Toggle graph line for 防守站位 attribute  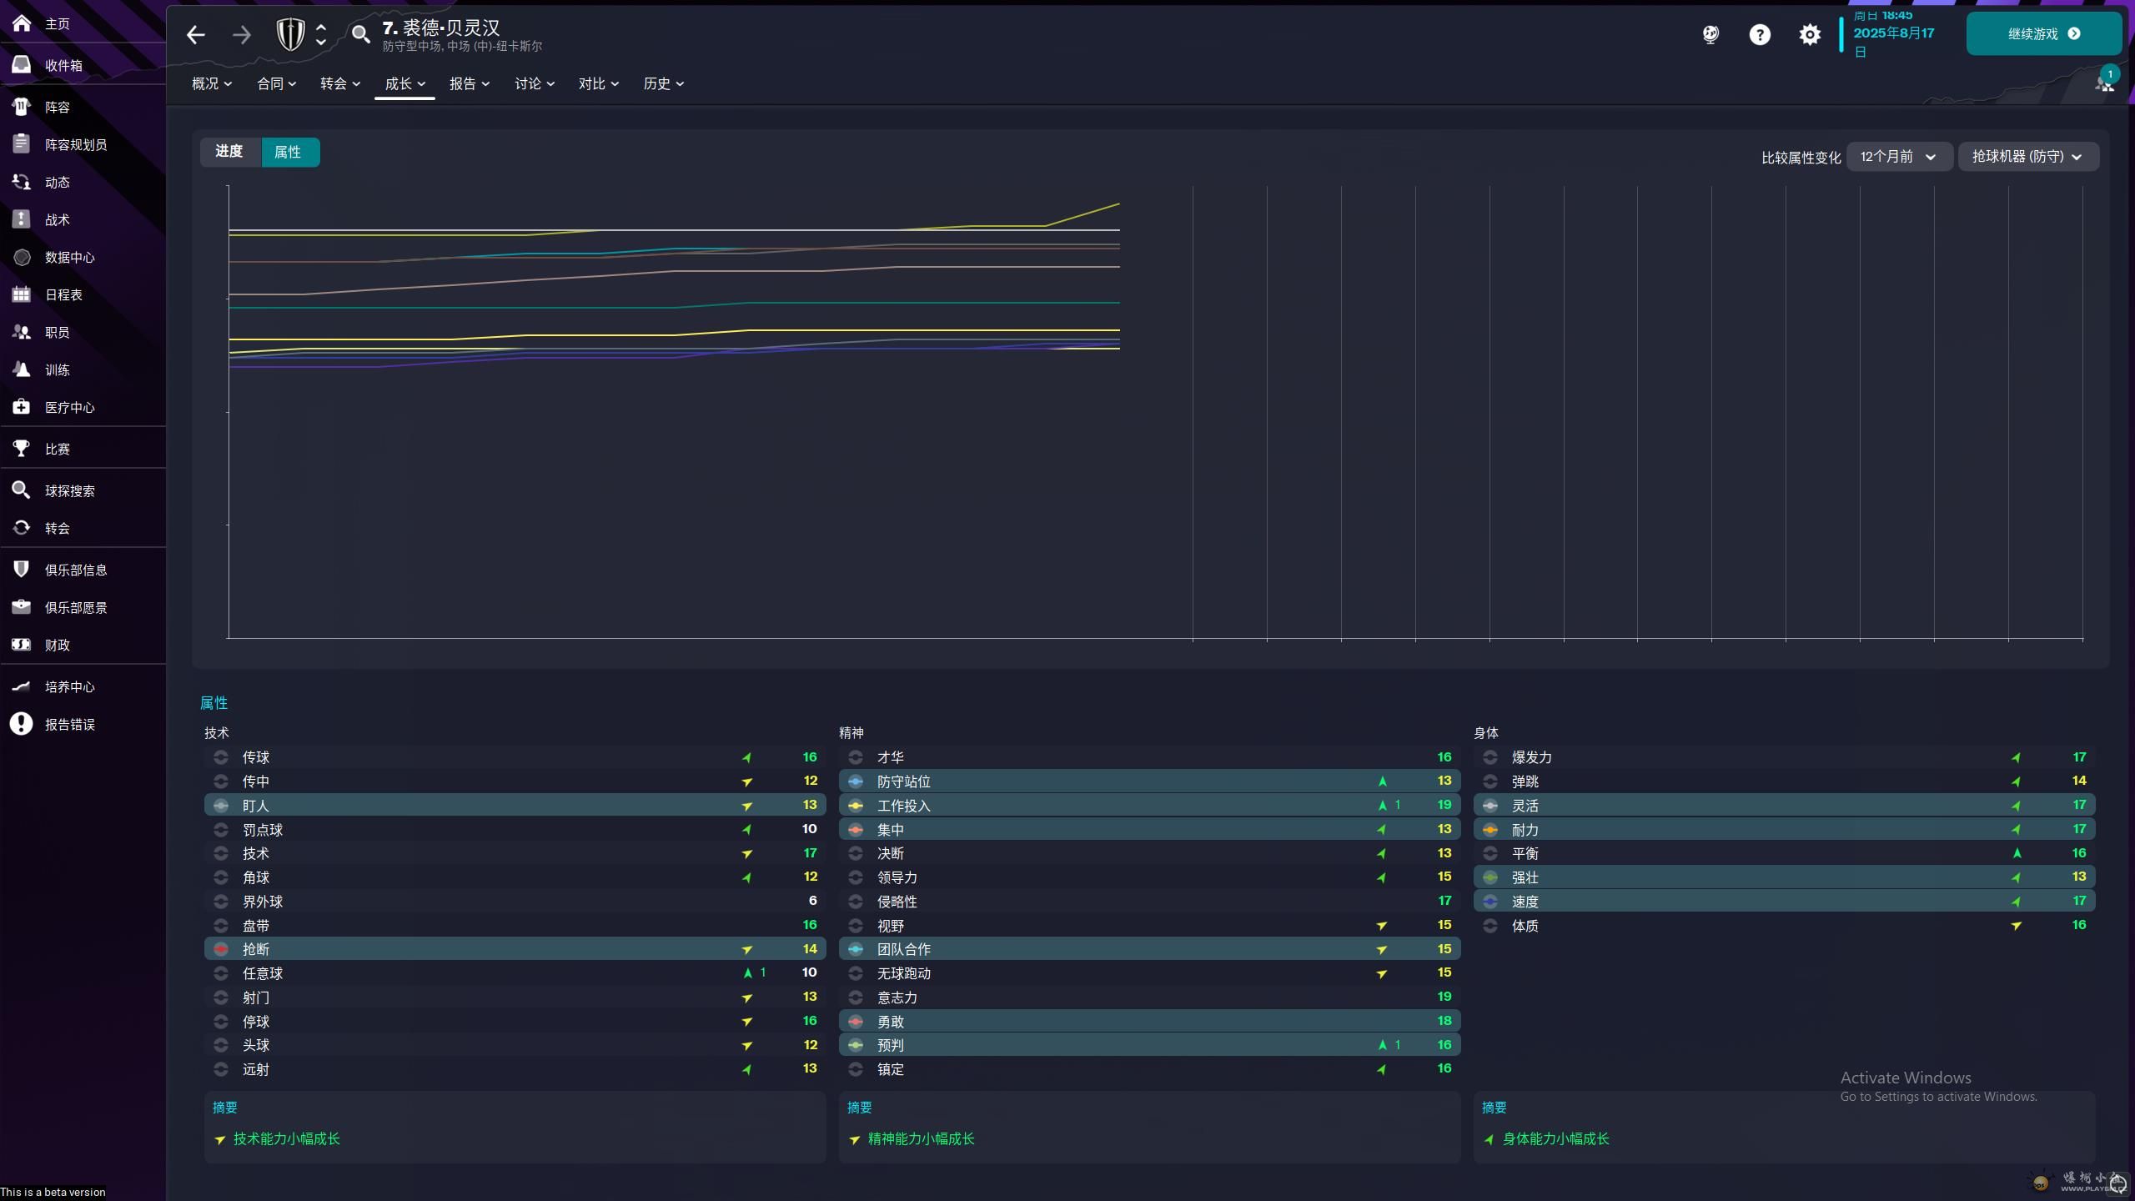856,781
